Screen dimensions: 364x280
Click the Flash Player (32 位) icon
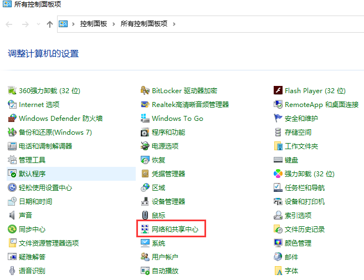pyautogui.click(x=279, y=90)
